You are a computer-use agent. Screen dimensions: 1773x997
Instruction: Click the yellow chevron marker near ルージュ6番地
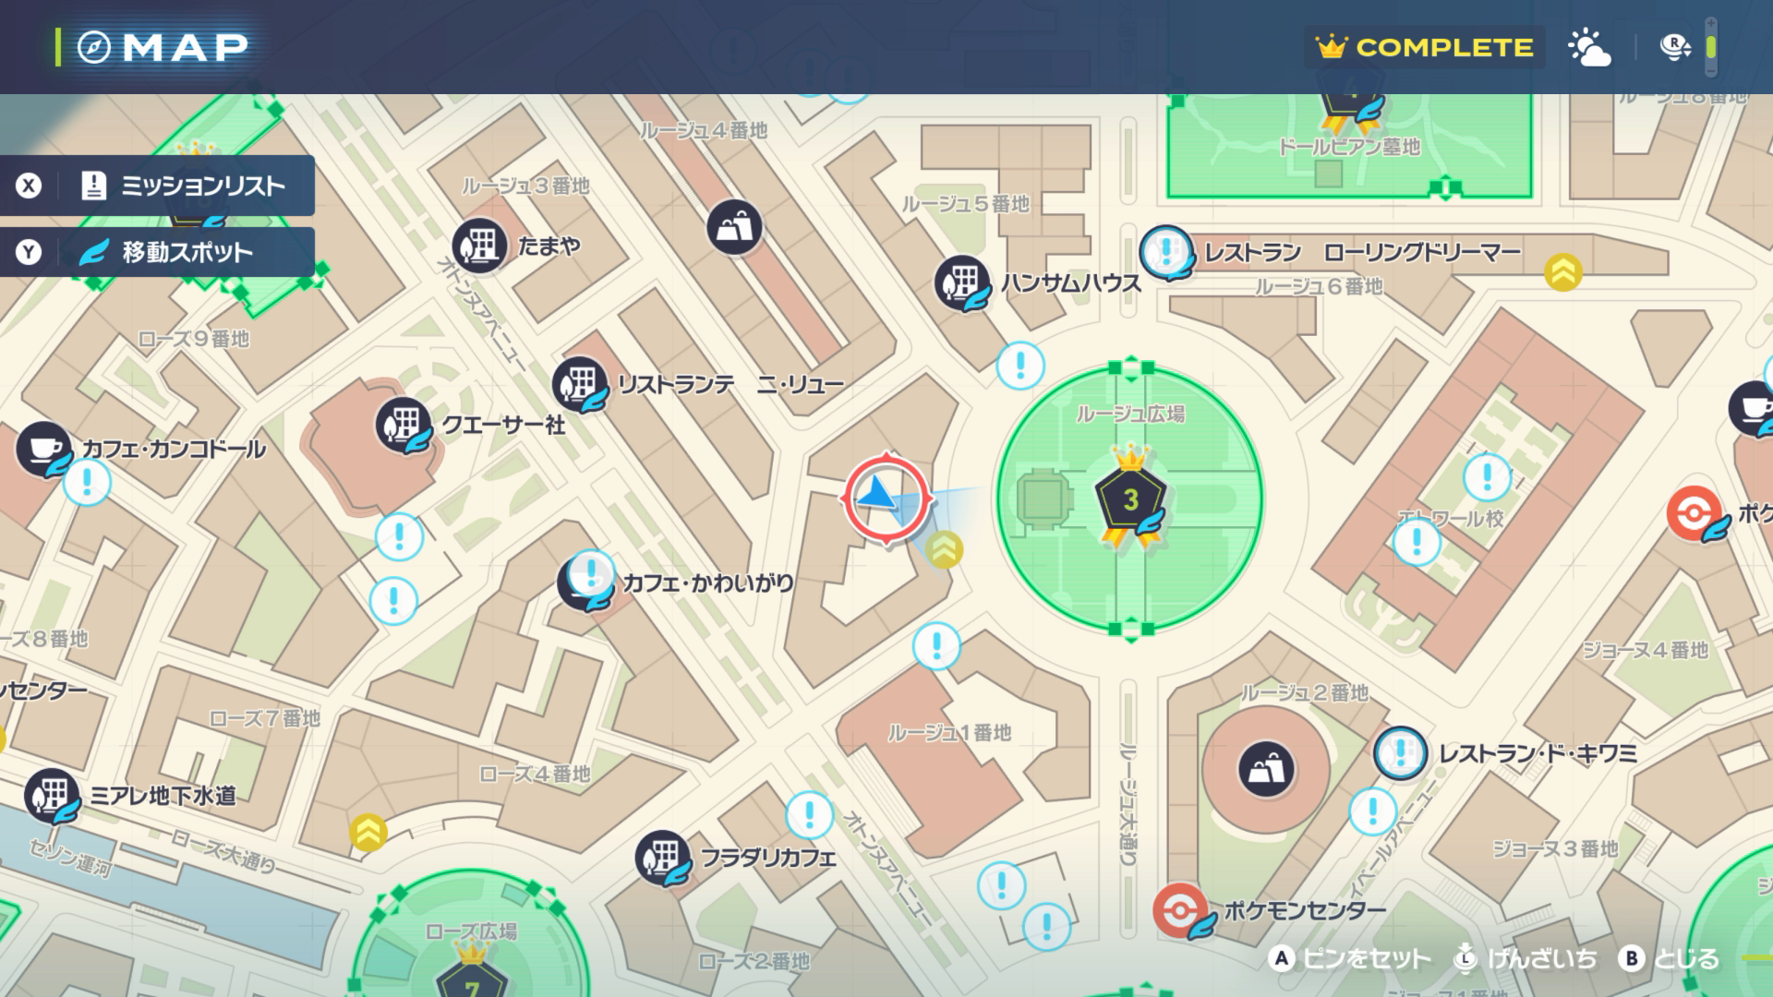tap(1562, 271)
